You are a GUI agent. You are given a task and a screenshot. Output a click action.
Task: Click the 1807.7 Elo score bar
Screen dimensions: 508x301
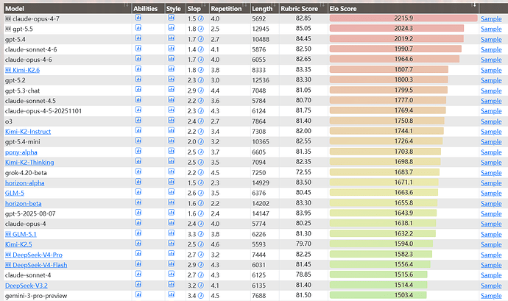[389, 69]
